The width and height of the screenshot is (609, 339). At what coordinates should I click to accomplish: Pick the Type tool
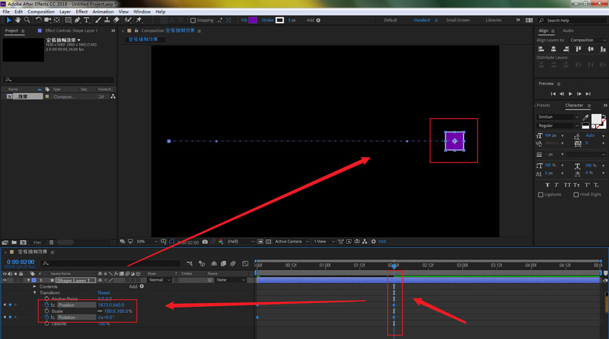[86, 20]
